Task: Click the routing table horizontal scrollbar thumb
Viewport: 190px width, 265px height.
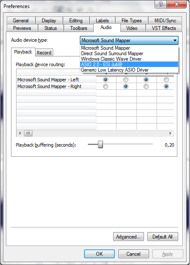Action: (28, 134)
